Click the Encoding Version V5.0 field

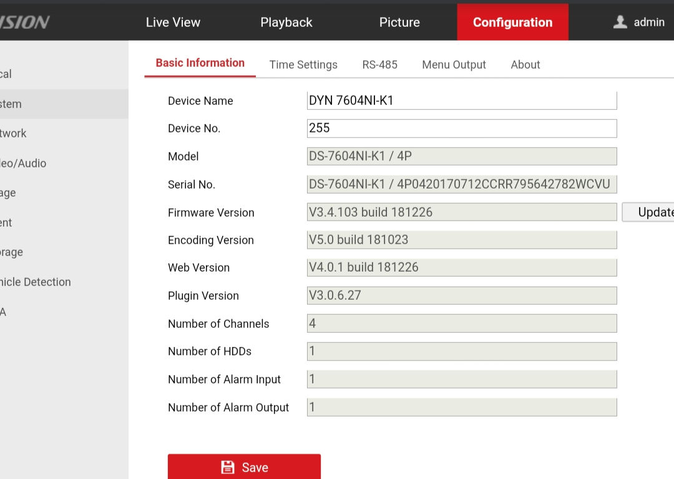tap(462, 240)
